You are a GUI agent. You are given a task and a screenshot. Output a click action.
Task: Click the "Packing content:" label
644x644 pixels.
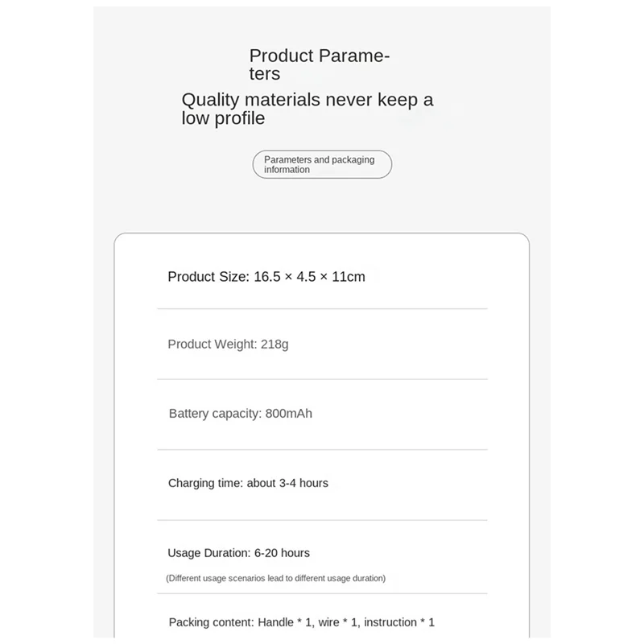coord(212,622)
